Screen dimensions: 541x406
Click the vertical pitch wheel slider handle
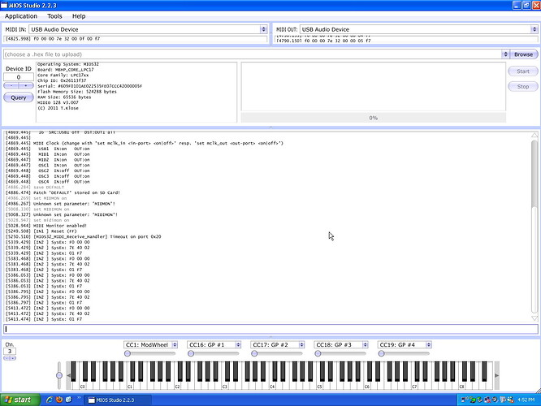tap(59, 375)
